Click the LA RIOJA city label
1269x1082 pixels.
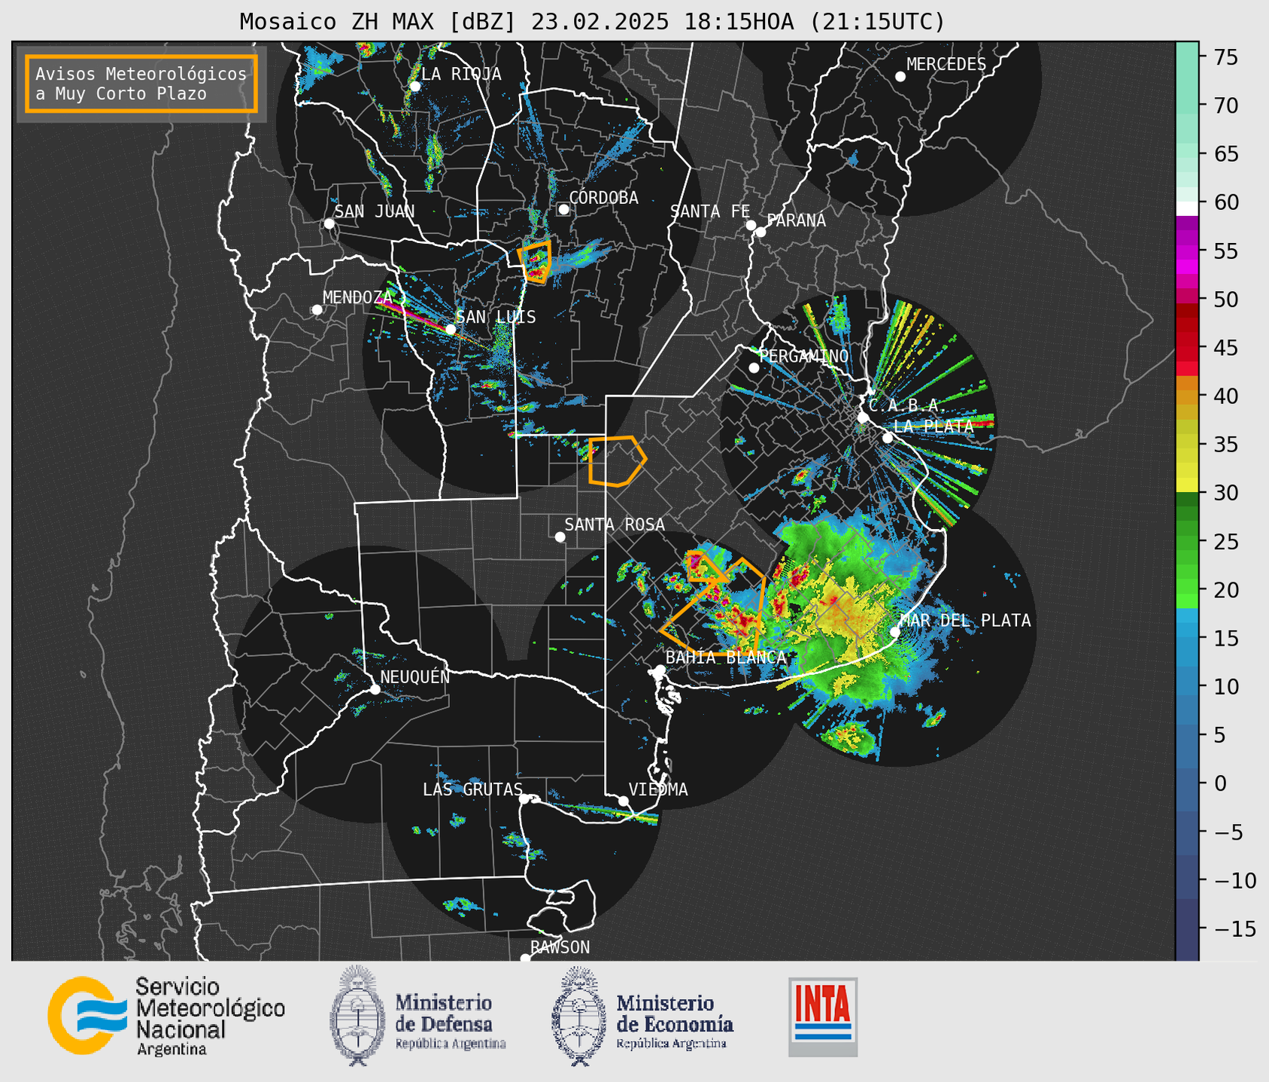tap(461, 74)
